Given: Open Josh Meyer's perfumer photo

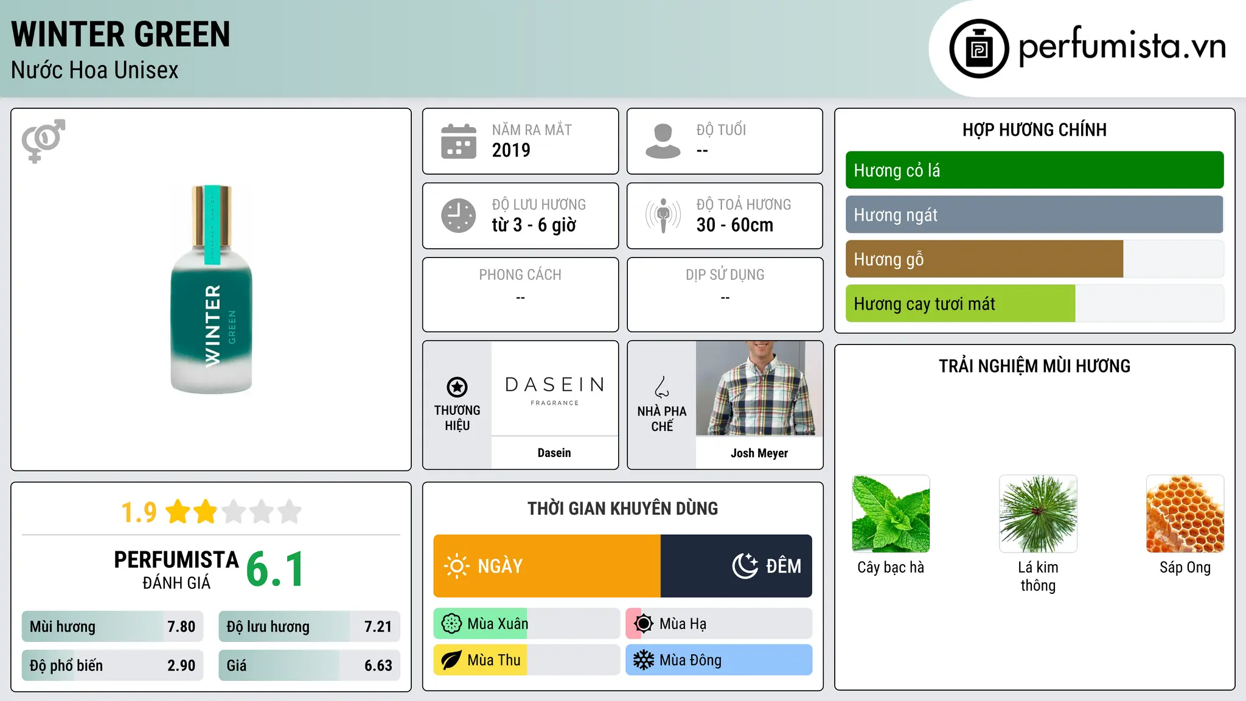Looking at the screenshot, I should coord(759,388).
